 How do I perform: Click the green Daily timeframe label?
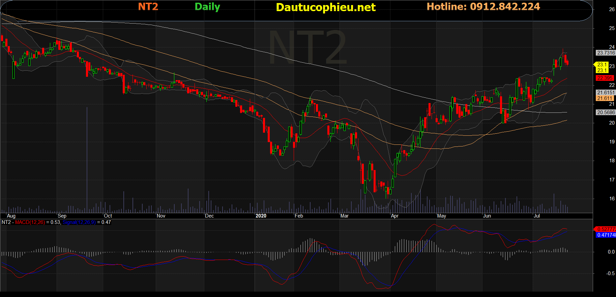tap(207, 7)
